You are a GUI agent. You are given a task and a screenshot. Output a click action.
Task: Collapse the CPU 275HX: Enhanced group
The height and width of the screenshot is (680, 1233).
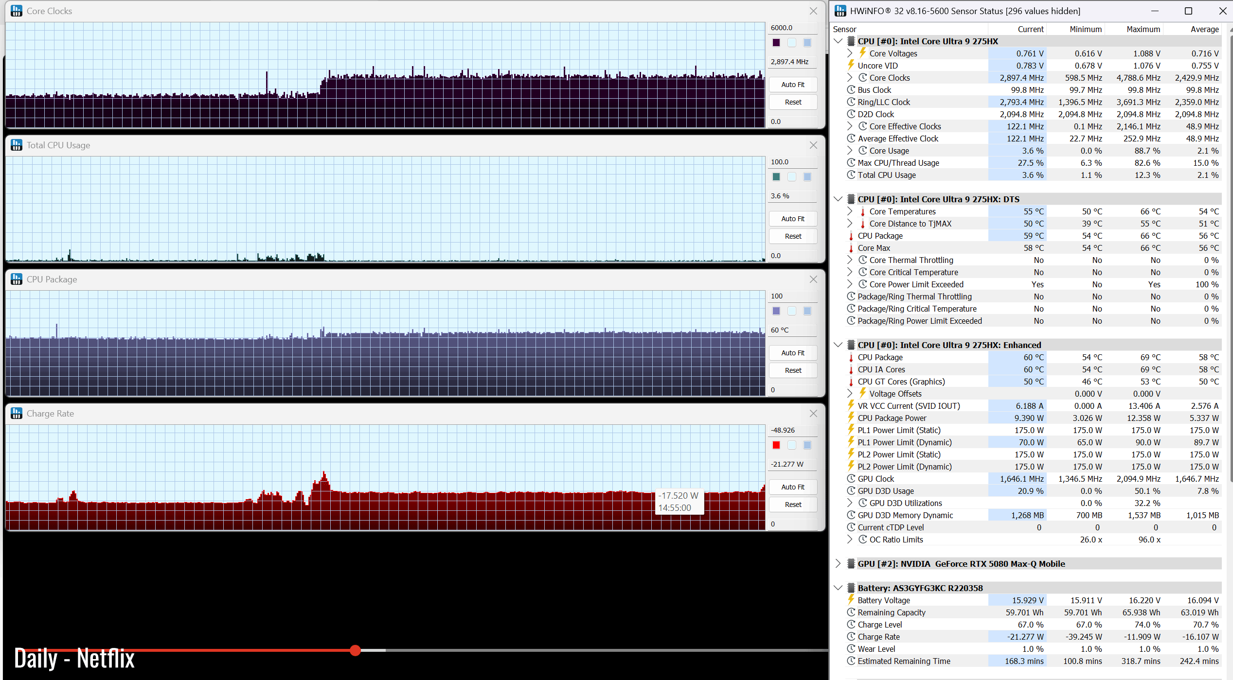click(838, 345)
